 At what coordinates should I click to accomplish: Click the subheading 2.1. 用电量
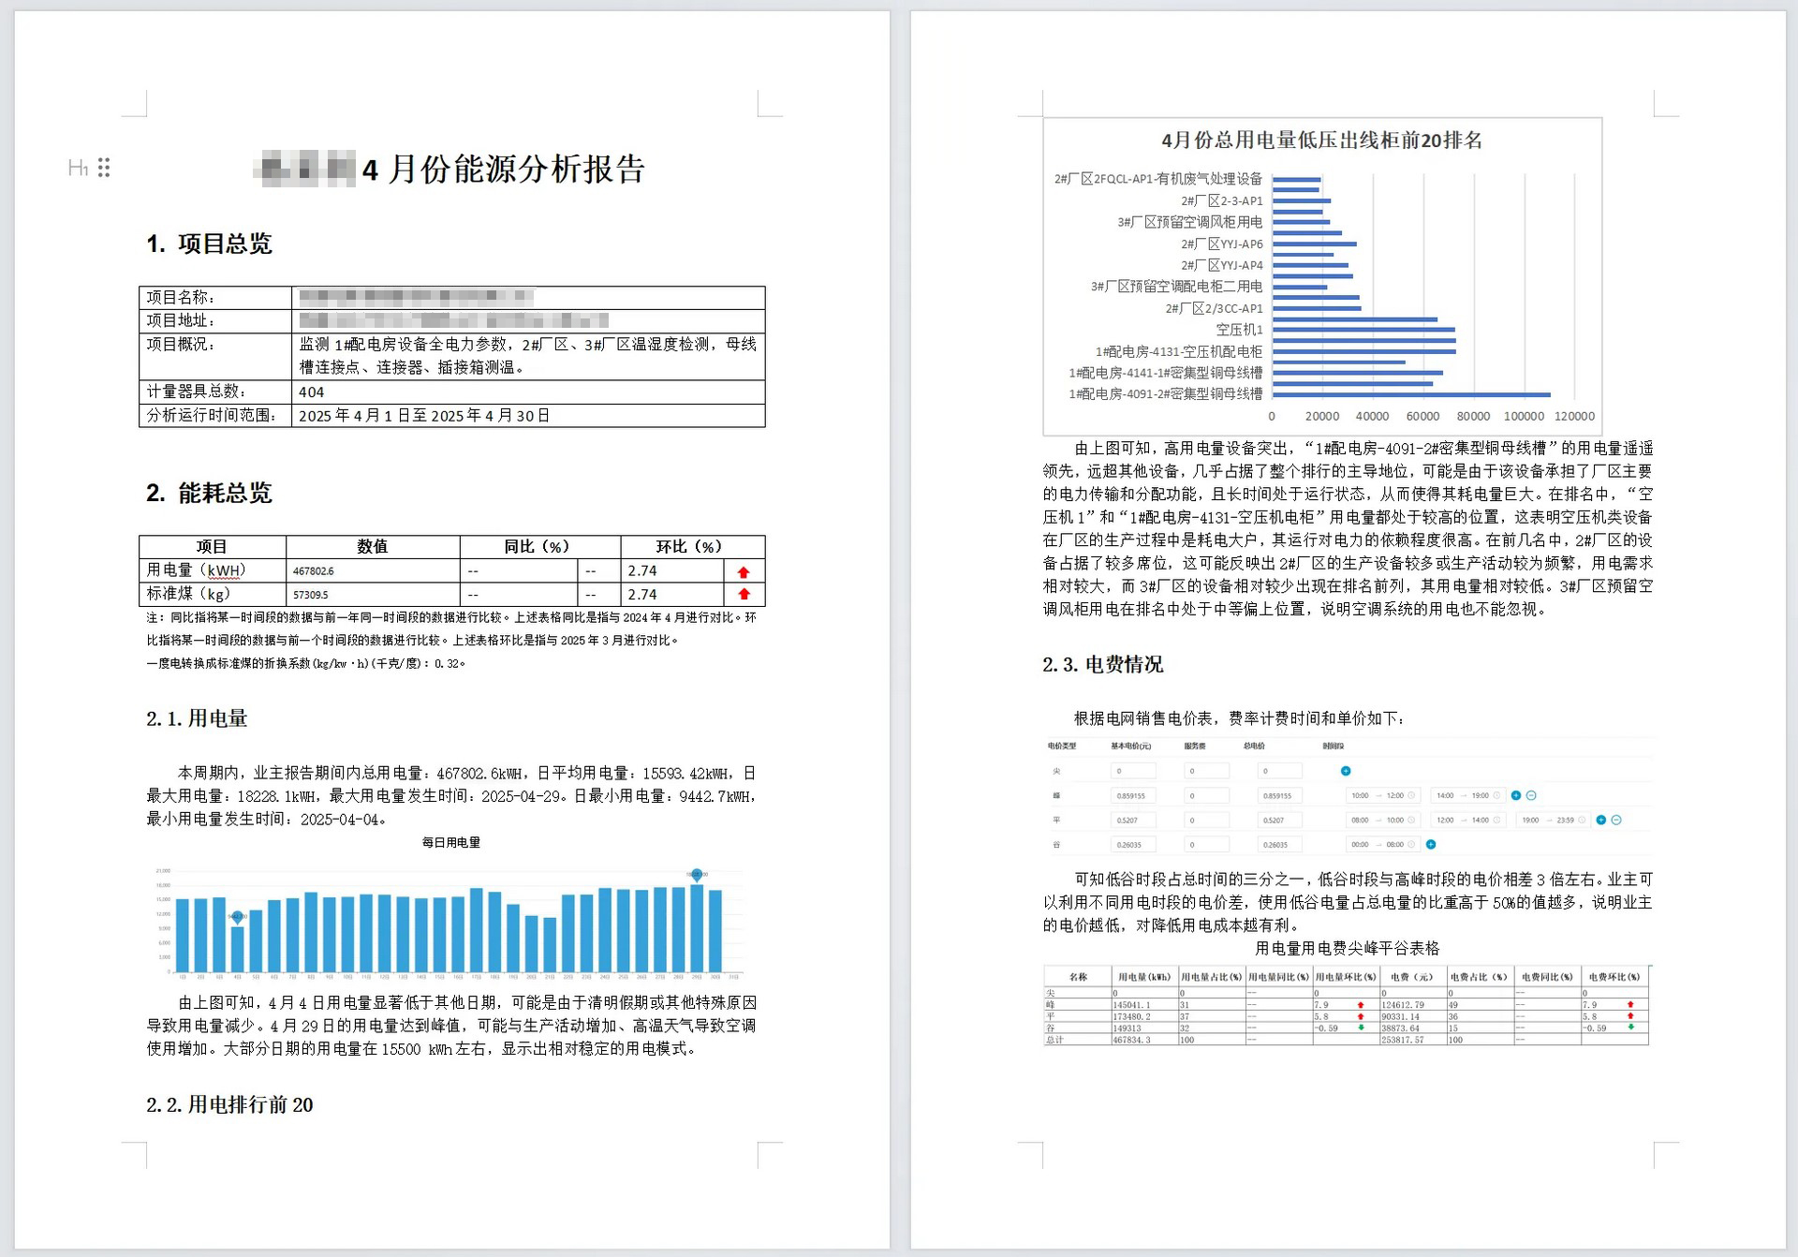tap(197, 718)
